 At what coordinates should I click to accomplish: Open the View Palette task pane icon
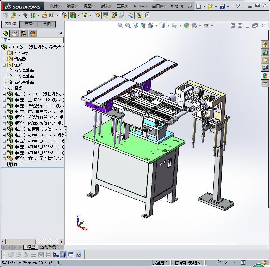265,67
